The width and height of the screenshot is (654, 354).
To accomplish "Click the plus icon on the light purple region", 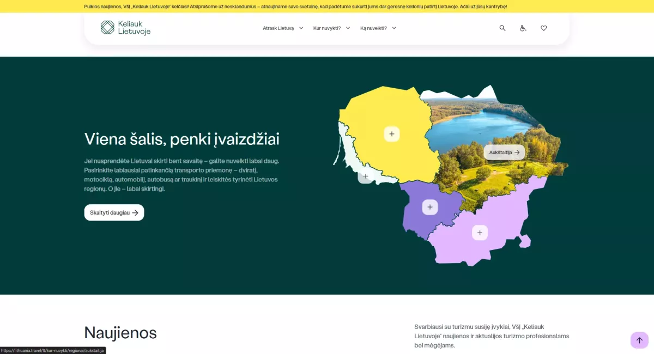I will [x=480, y=232].
